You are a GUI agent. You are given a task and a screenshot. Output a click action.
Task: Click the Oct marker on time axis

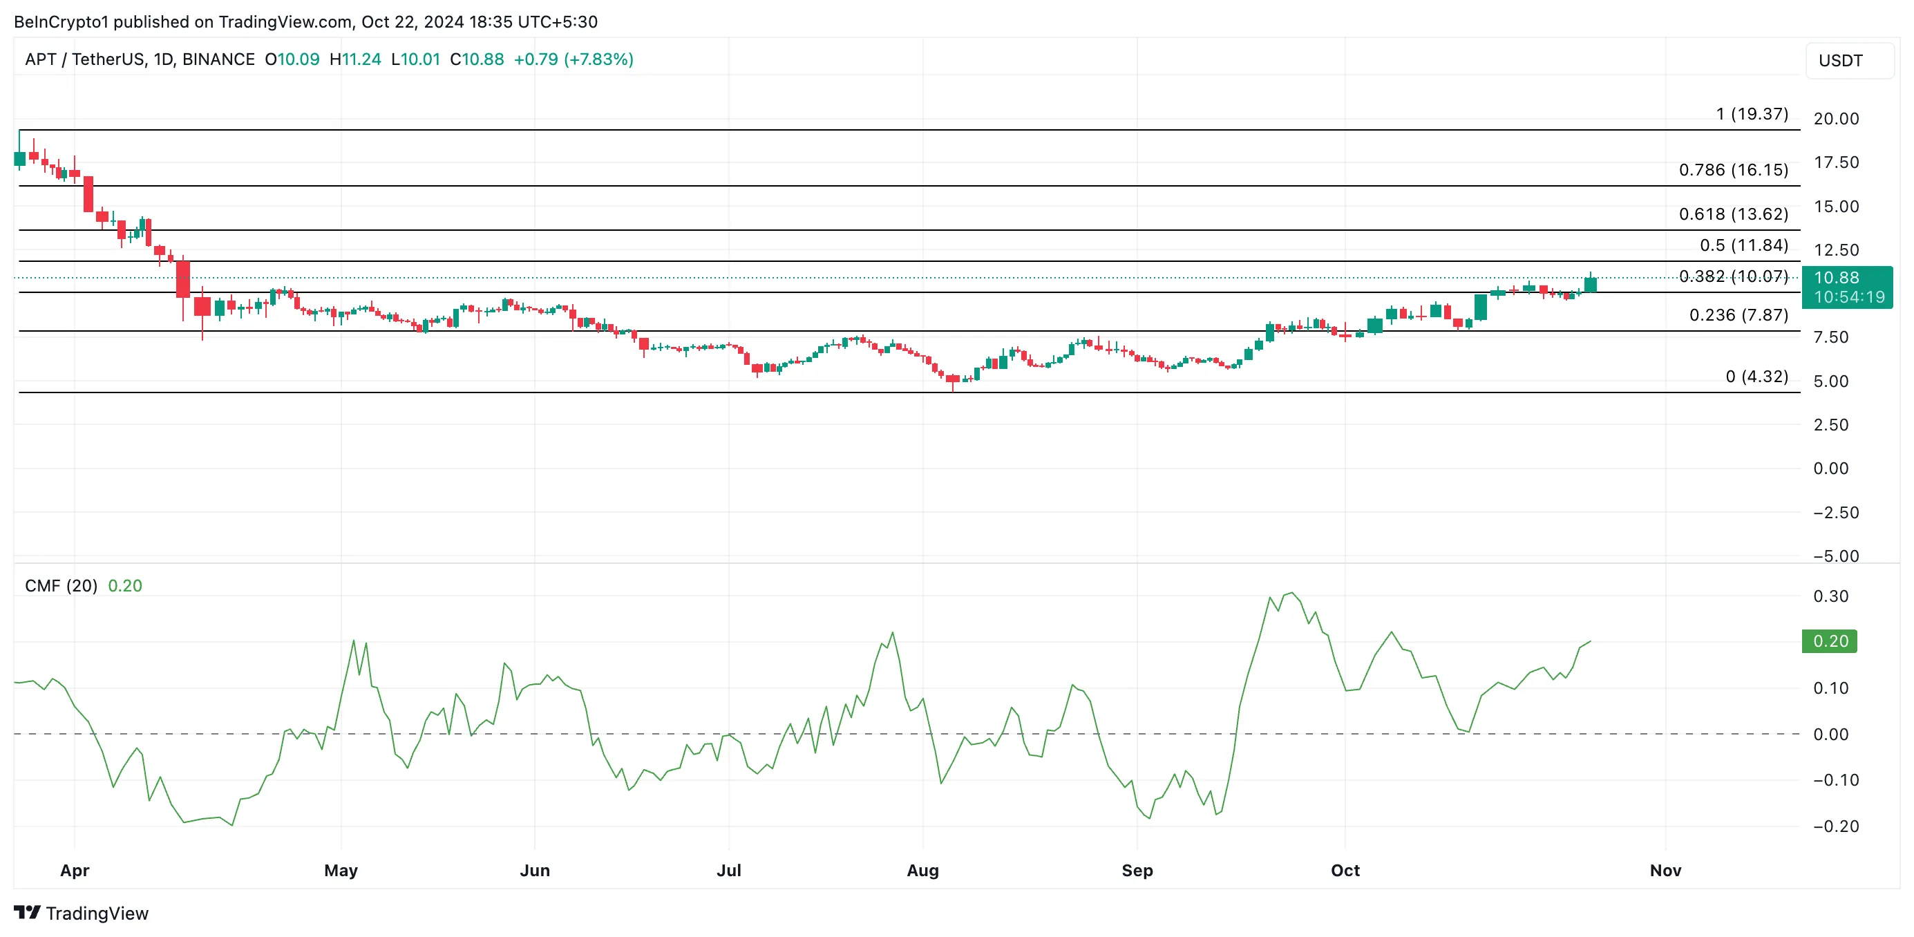1345,870
